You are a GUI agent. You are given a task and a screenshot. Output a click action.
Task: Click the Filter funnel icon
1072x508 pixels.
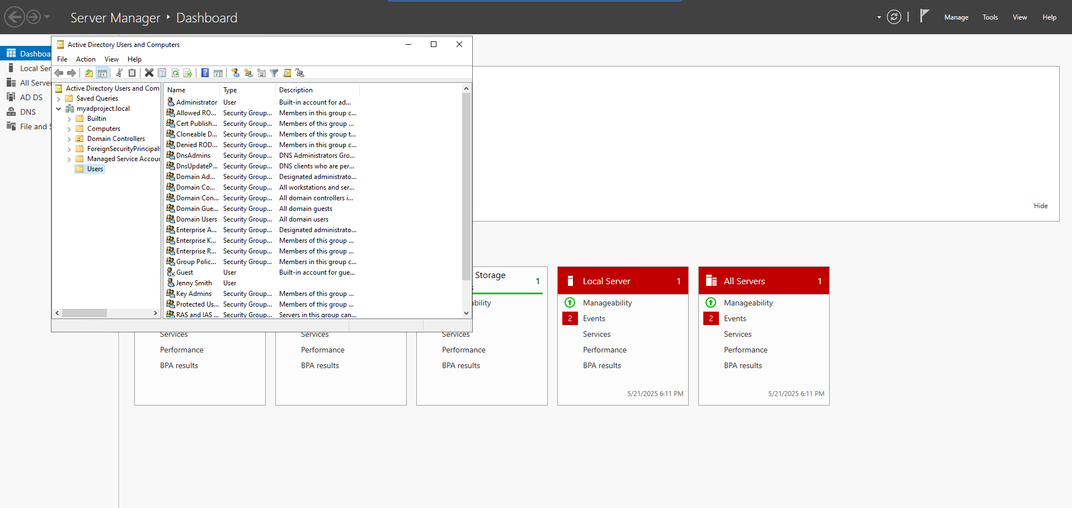click(274, 73)
